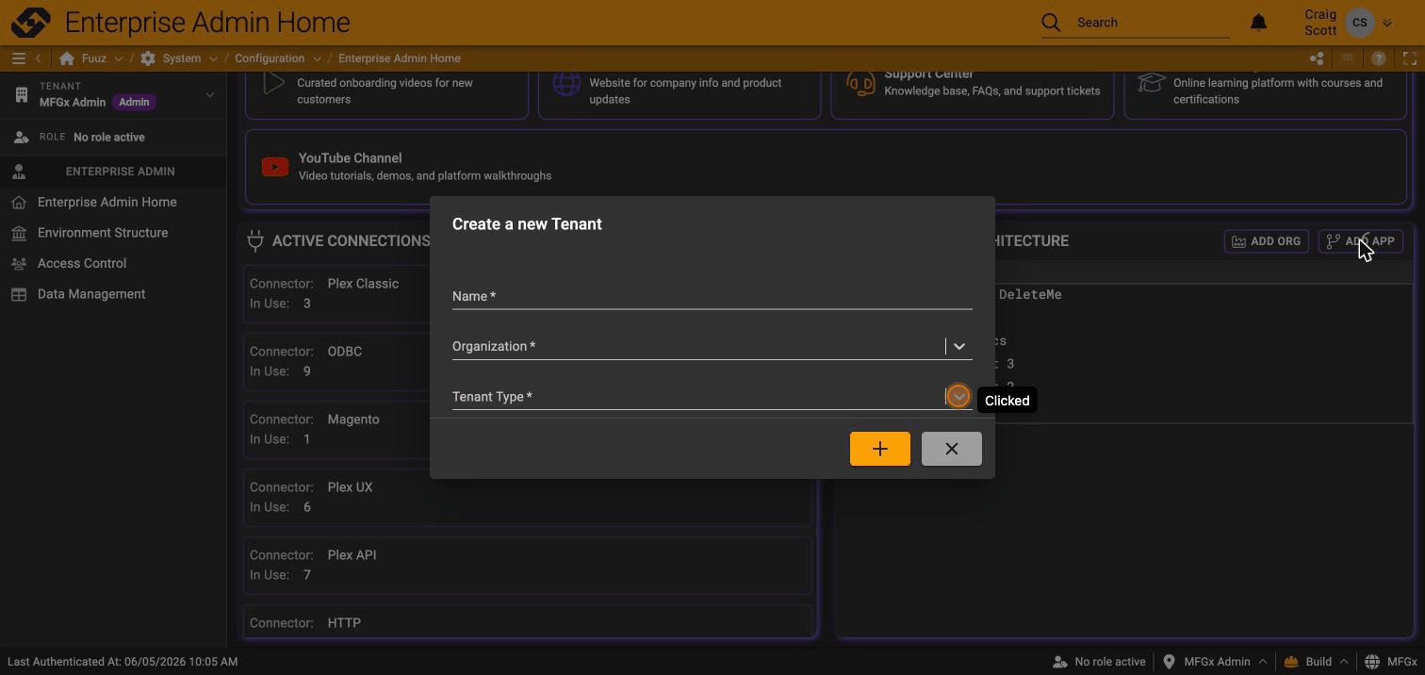
Task: Expand the System breadcrumb dropdown
Action: (x=213, y=58)
